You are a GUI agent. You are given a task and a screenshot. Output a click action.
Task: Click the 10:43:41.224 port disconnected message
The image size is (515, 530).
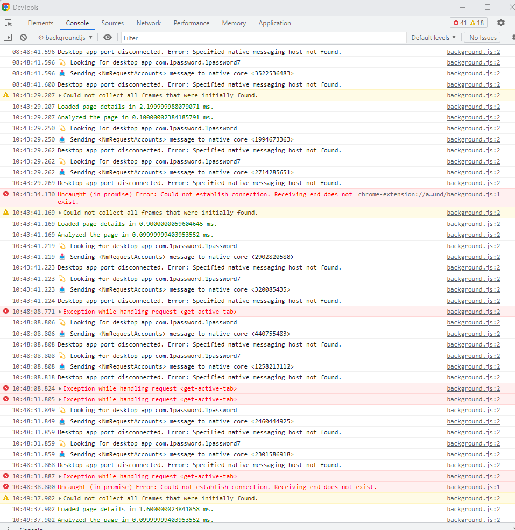coord(200,301)
